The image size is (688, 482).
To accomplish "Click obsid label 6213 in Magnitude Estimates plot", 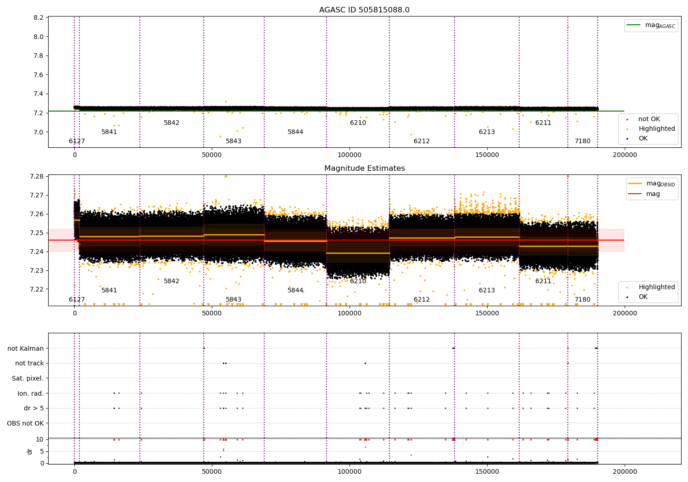I will [x=487, y=291].
